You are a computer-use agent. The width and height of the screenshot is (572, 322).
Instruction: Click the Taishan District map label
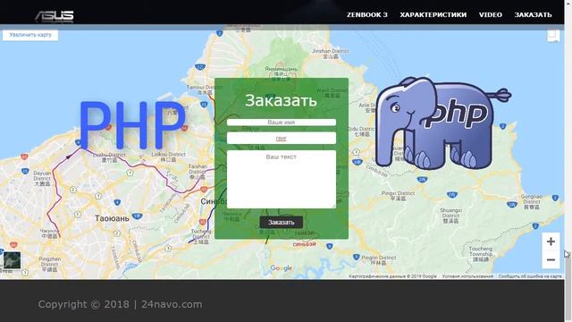(x=198, y=172)
